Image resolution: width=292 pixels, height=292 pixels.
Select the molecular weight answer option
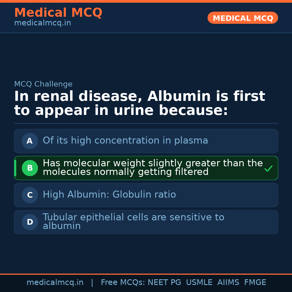click(x=153, y=168)
